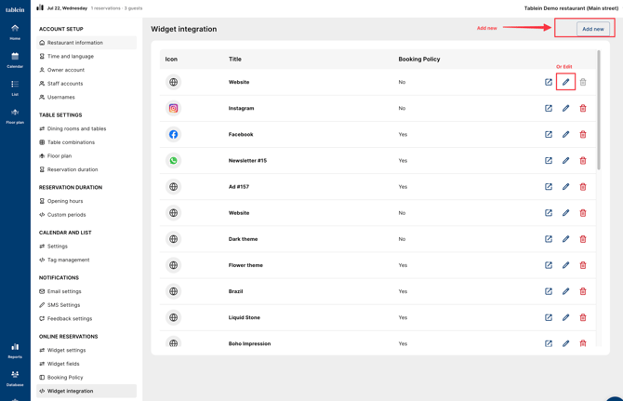Open the Floor plan sidebar icon

[15, 116]
